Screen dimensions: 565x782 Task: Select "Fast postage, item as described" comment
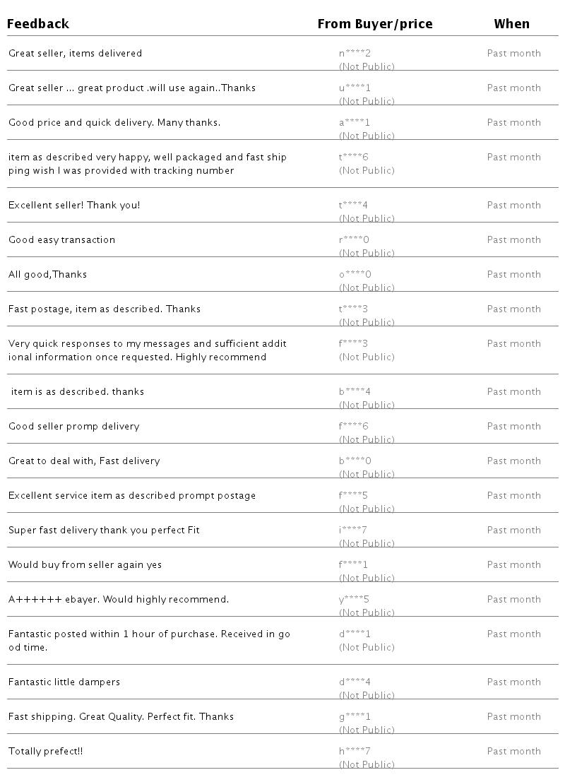point(105,309)
